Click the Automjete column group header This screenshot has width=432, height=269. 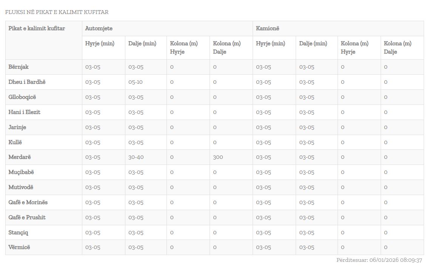coord(99,28)
